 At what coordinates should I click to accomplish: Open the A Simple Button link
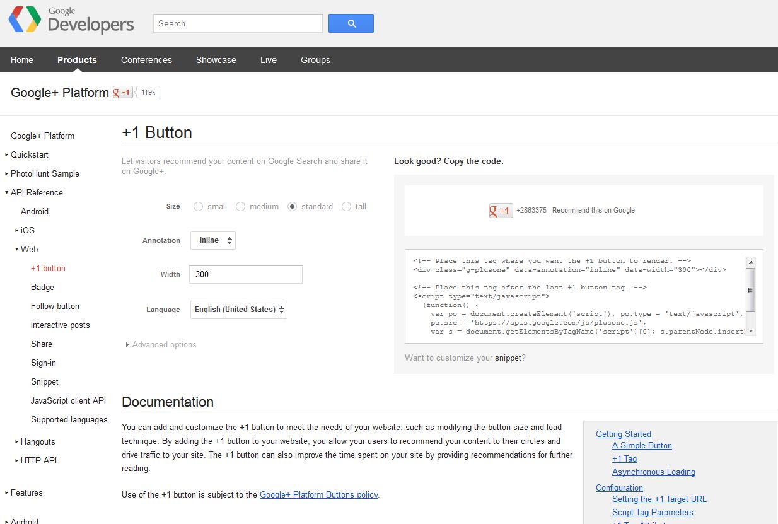(x=642, y=446)
